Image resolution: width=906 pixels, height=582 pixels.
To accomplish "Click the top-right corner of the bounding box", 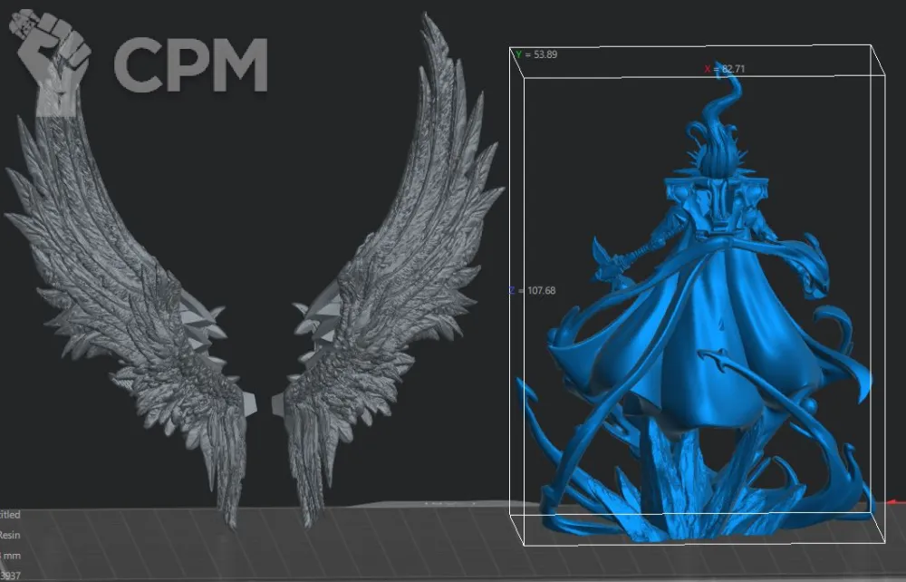I will point(882,46).
